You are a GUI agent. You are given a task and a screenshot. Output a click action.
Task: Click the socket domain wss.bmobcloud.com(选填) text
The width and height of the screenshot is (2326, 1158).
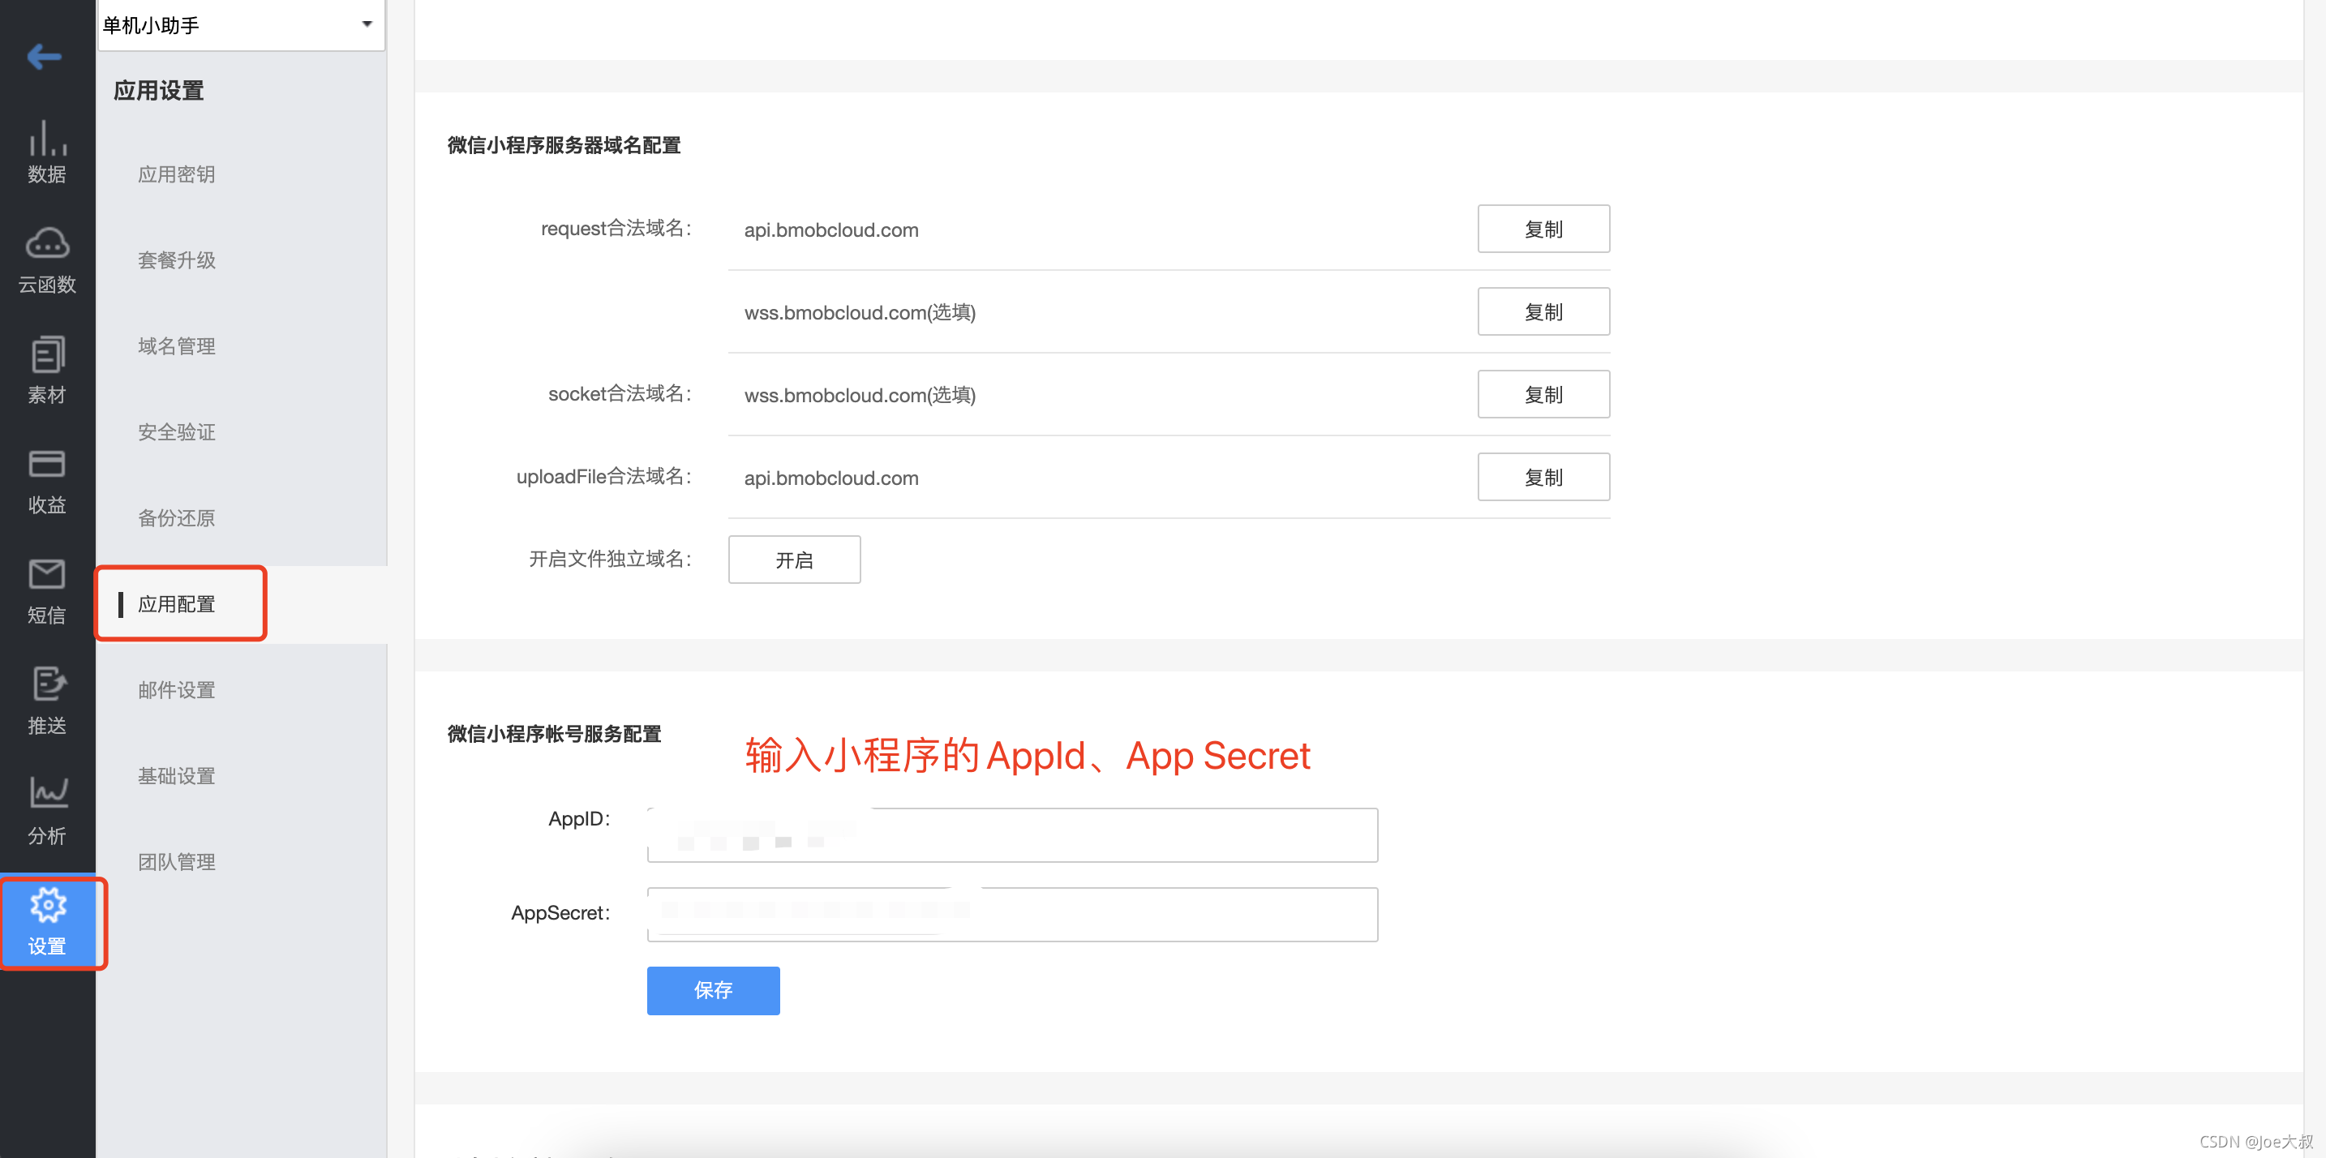click(860, 396)
